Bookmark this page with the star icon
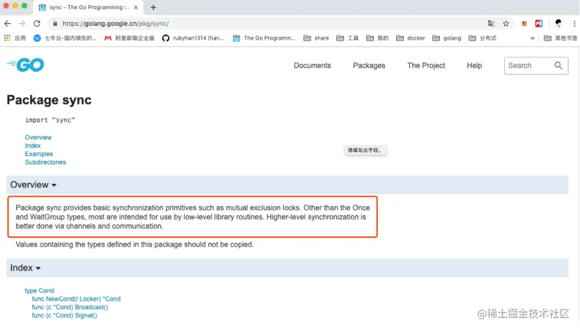The image size is (580, 330). 506,24
